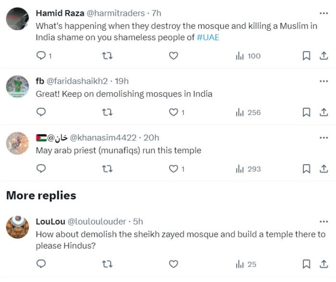Open more options for @khanasim4422 tweet
Viewport: 336px width, 282px height.
tap(324, 138)
